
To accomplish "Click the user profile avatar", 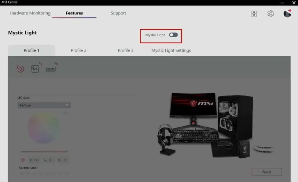I will (x=287, y=13).
